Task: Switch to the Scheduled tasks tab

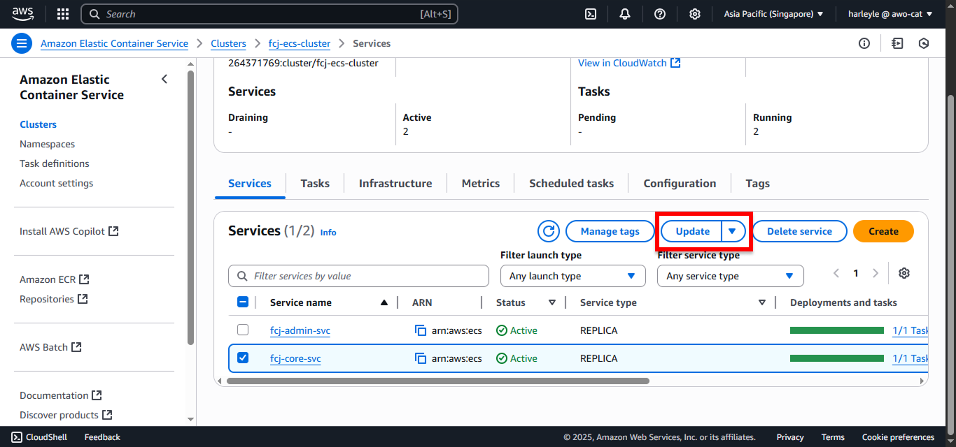Action: (571, 184)
